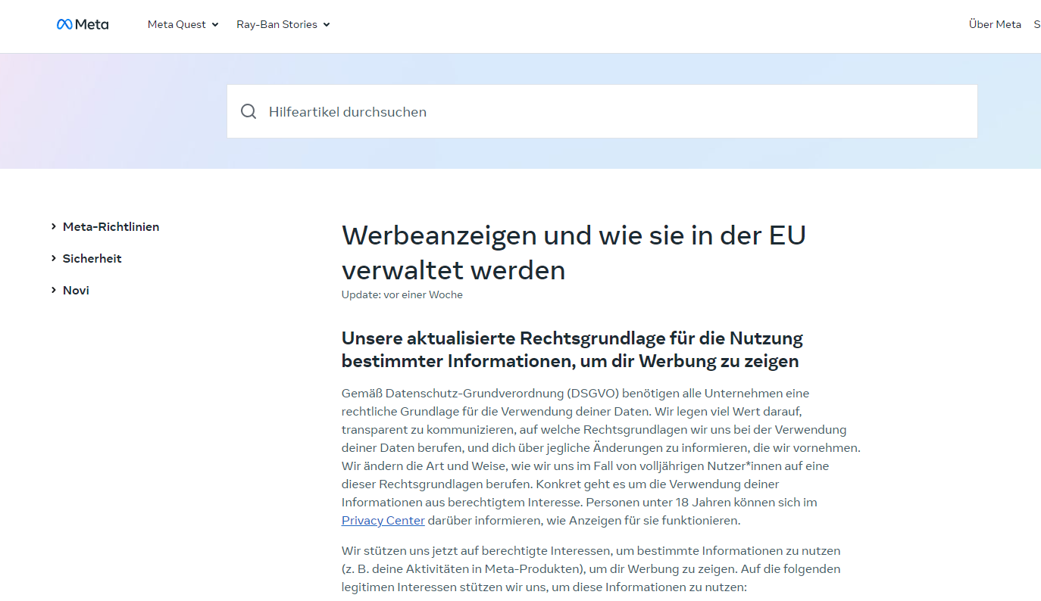Image resolution: width=1041 pixels, height=601 pixels.
Task: Click the Meta logo
Action: point(83,24)
